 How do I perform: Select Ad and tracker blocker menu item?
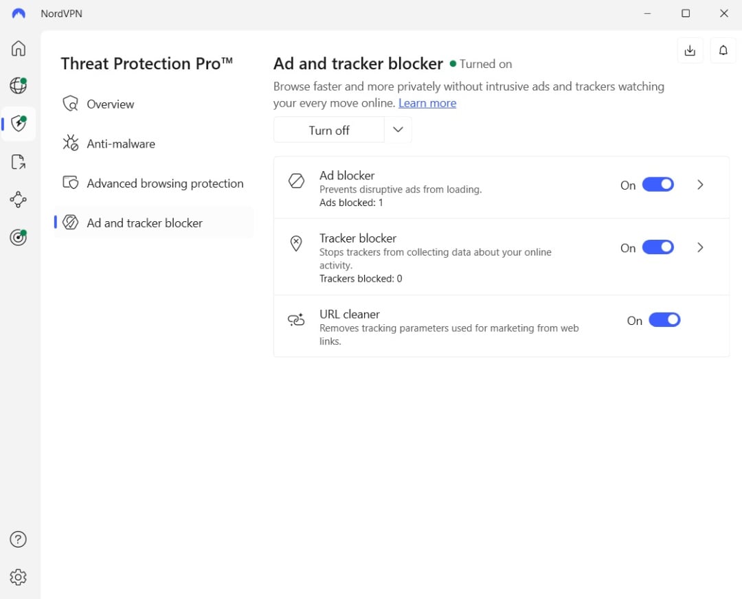(x=154, y=223)
